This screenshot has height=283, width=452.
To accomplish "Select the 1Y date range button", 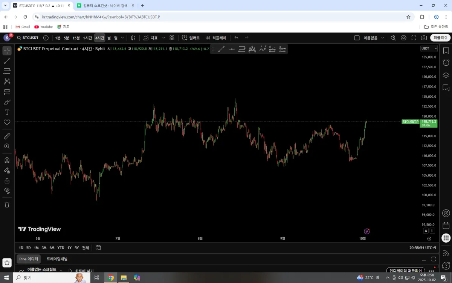I will tap(69, 248).
